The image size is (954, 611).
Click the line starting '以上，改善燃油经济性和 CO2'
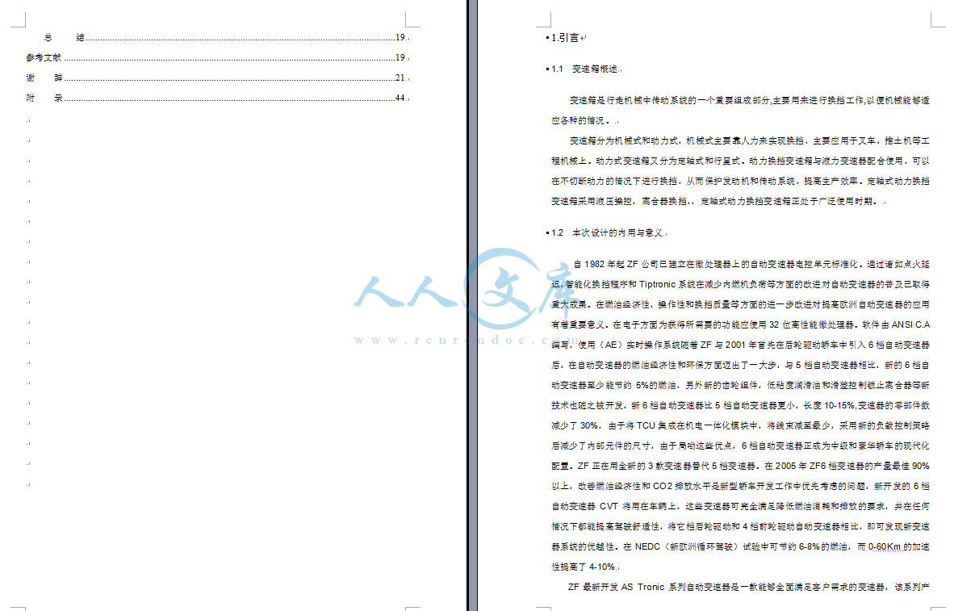point(740,486)
